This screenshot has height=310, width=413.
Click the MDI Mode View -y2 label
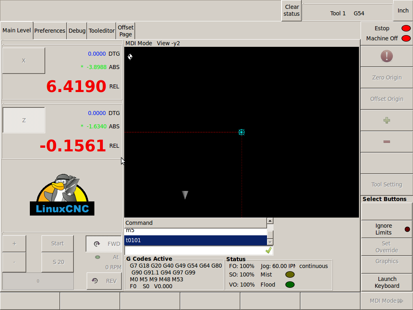tap(152, 43)
